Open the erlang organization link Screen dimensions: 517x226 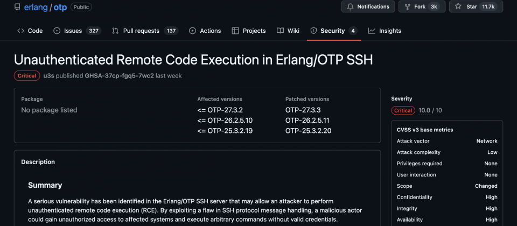(x=36, y=7)
